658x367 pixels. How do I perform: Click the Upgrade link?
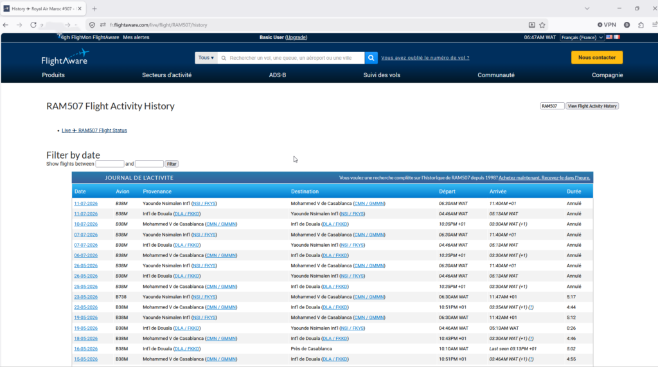296,37
